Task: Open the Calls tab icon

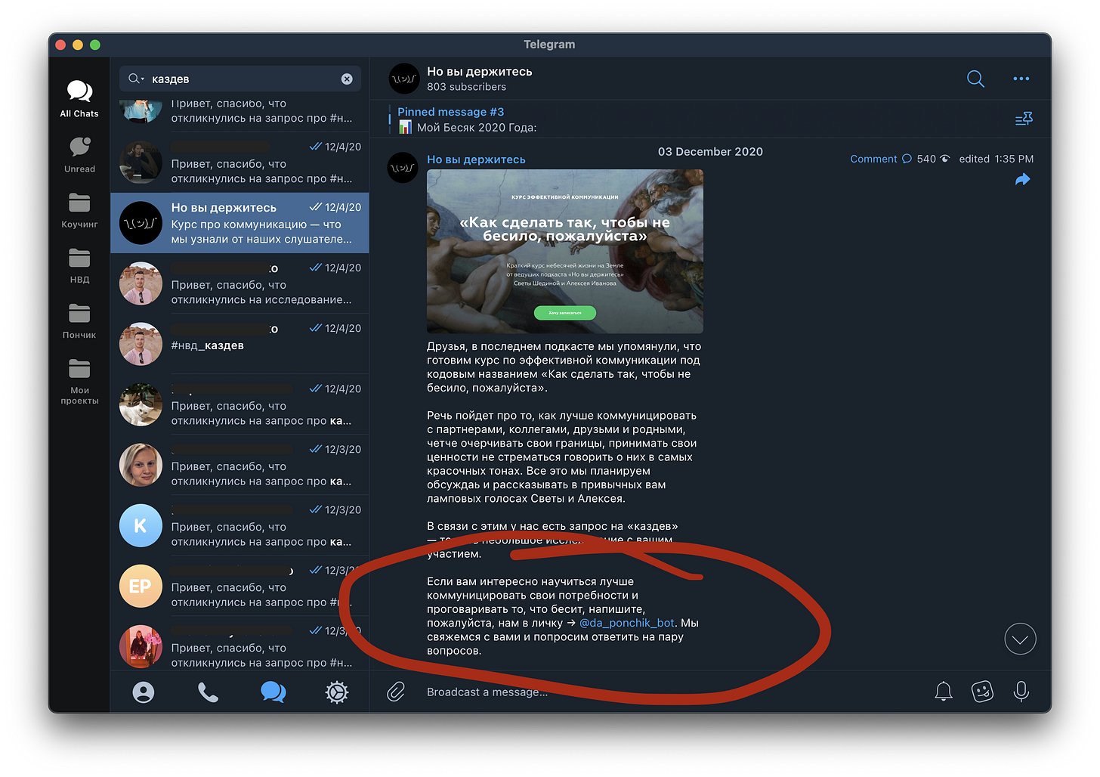Action: 208,692
